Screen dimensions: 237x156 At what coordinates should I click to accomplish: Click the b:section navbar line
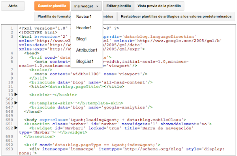[x=118, y=124]
